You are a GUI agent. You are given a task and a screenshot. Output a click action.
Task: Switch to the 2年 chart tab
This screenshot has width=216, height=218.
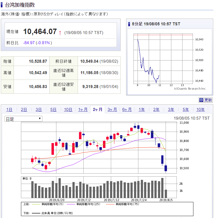[156, 110]
